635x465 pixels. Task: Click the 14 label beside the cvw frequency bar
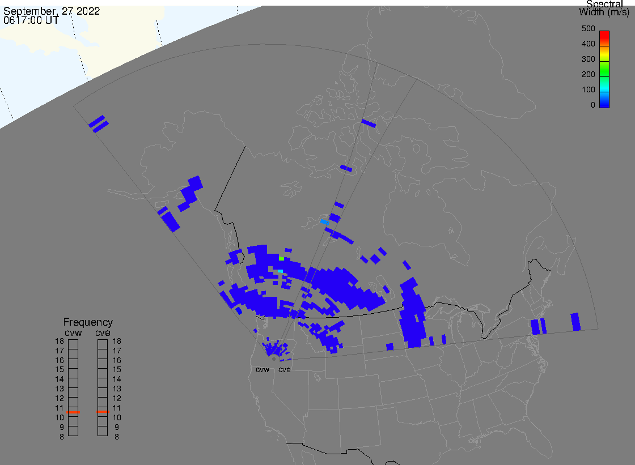[60, 379]
